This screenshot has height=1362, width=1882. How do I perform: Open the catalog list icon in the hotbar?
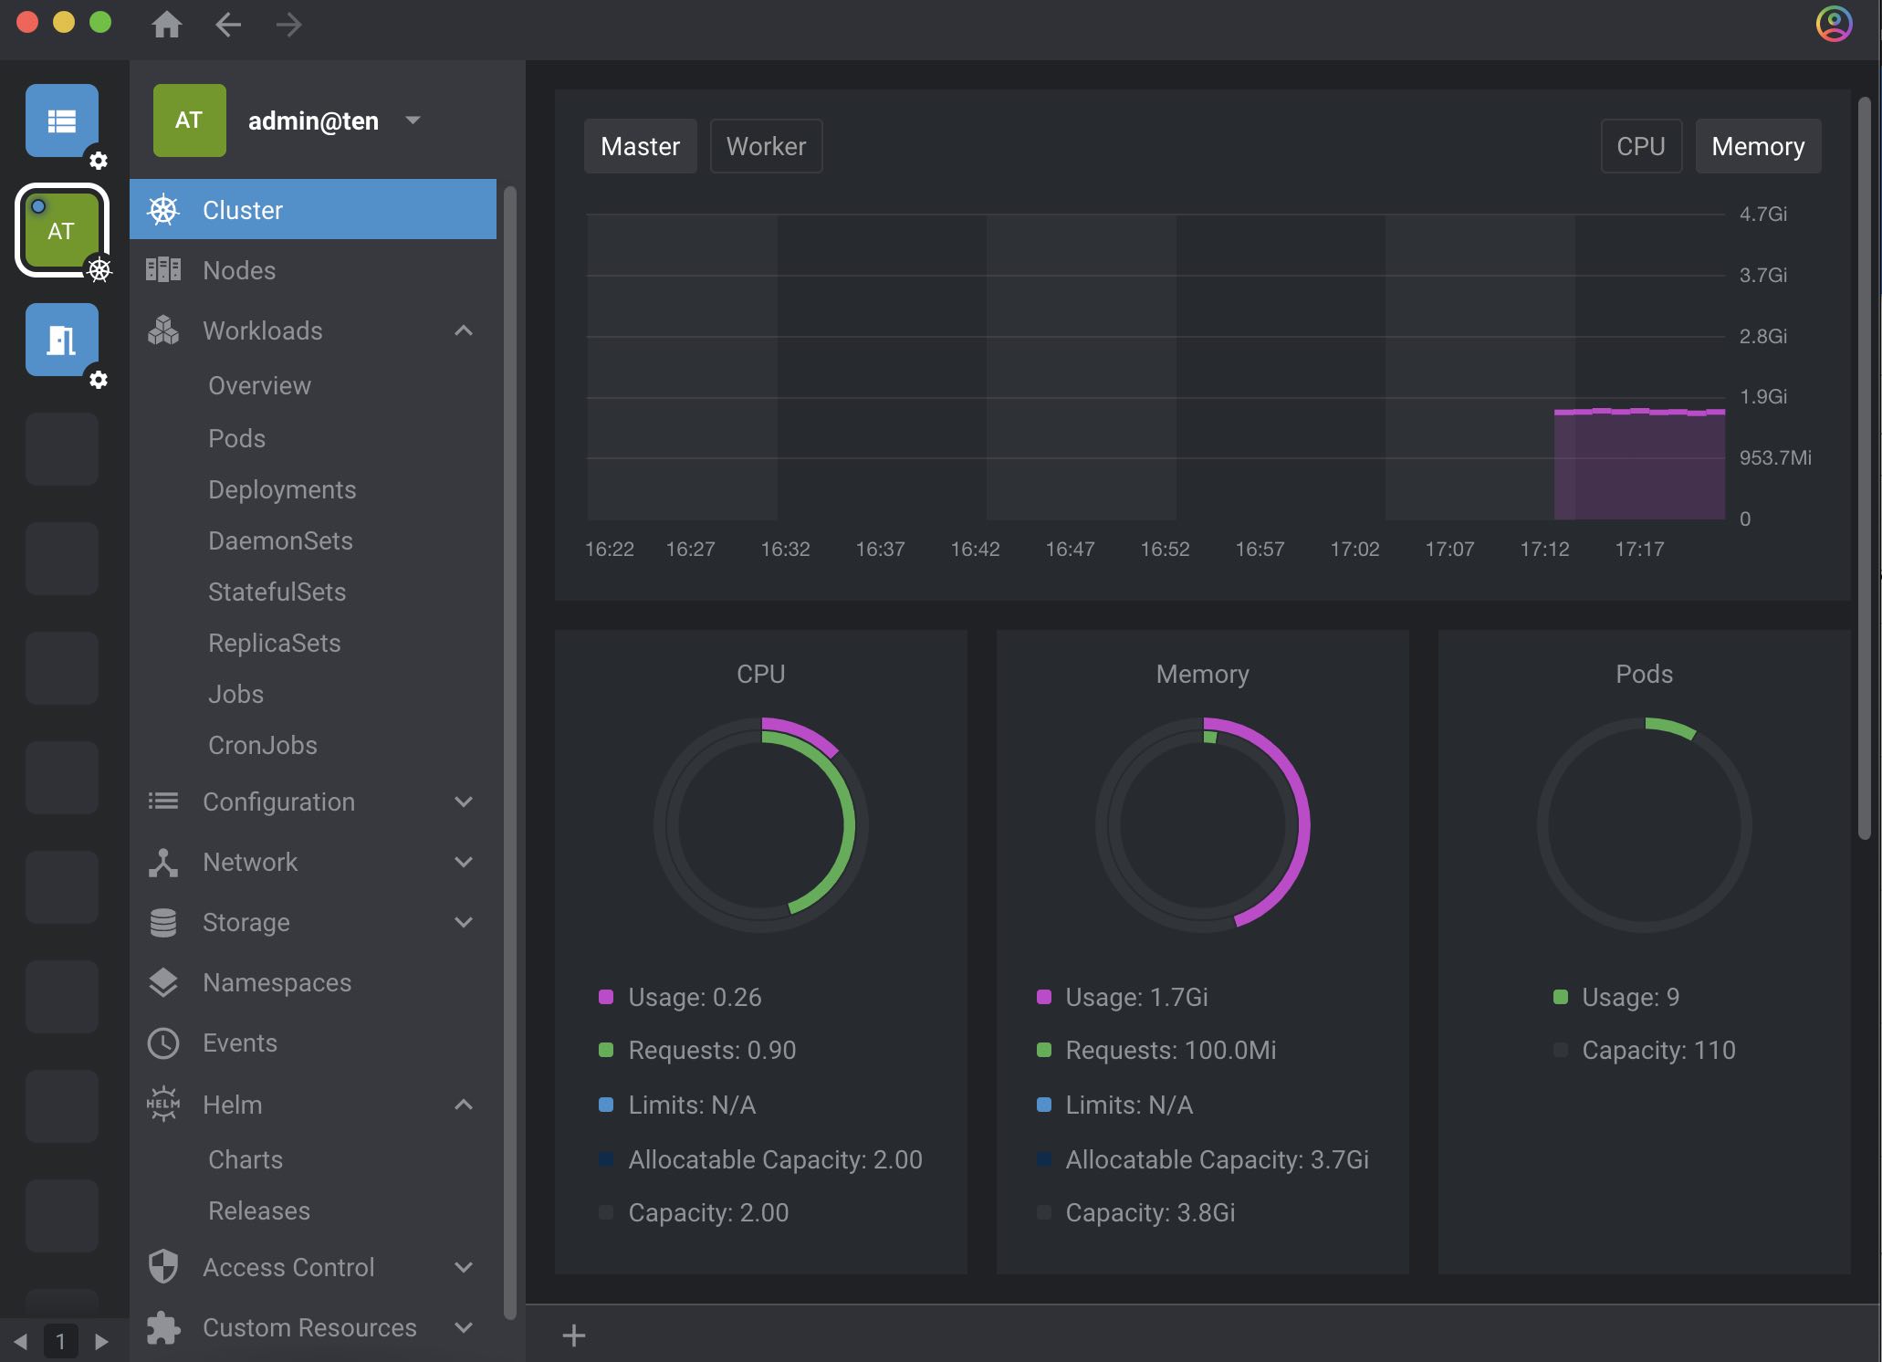coord(62,120)
